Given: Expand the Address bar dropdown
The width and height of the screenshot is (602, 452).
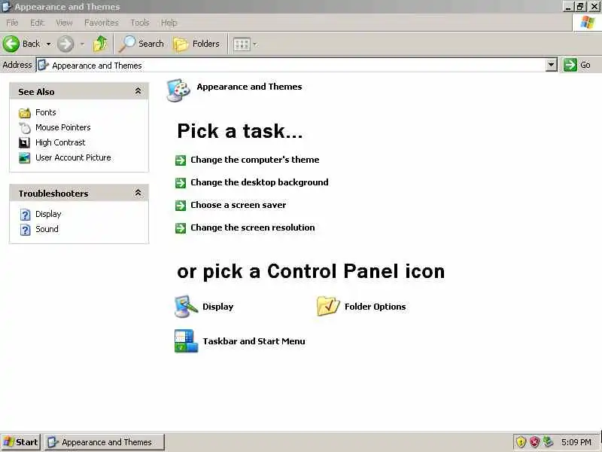Looking at the screenshot, I should pyautogui.click(x=552, y=65).
